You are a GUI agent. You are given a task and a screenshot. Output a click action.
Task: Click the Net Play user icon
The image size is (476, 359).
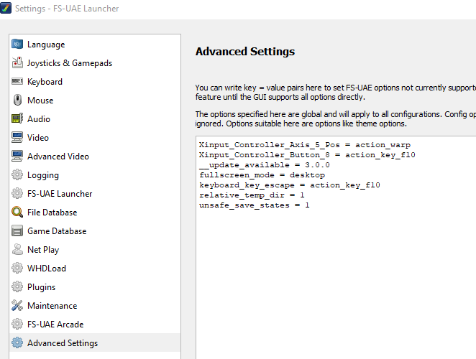[x=17, y=250]
